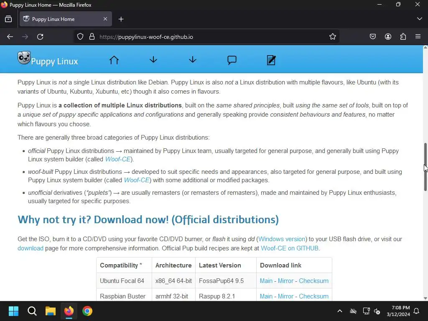Click Checksum link for Raspup 8.2.1

point(313,296)
